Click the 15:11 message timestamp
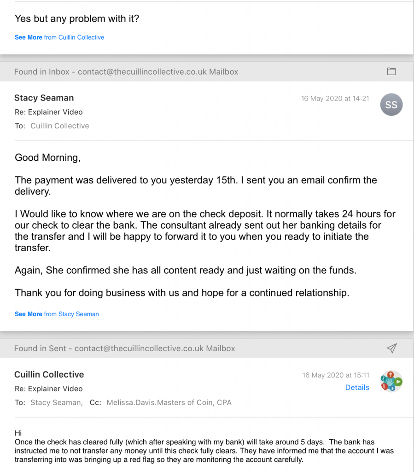 tap(336, 375)
